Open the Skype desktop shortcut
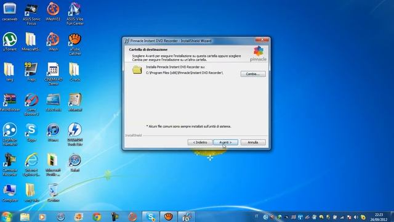This screenshot has width=394, height=222. pyautogui.click(x=31, y=133)
